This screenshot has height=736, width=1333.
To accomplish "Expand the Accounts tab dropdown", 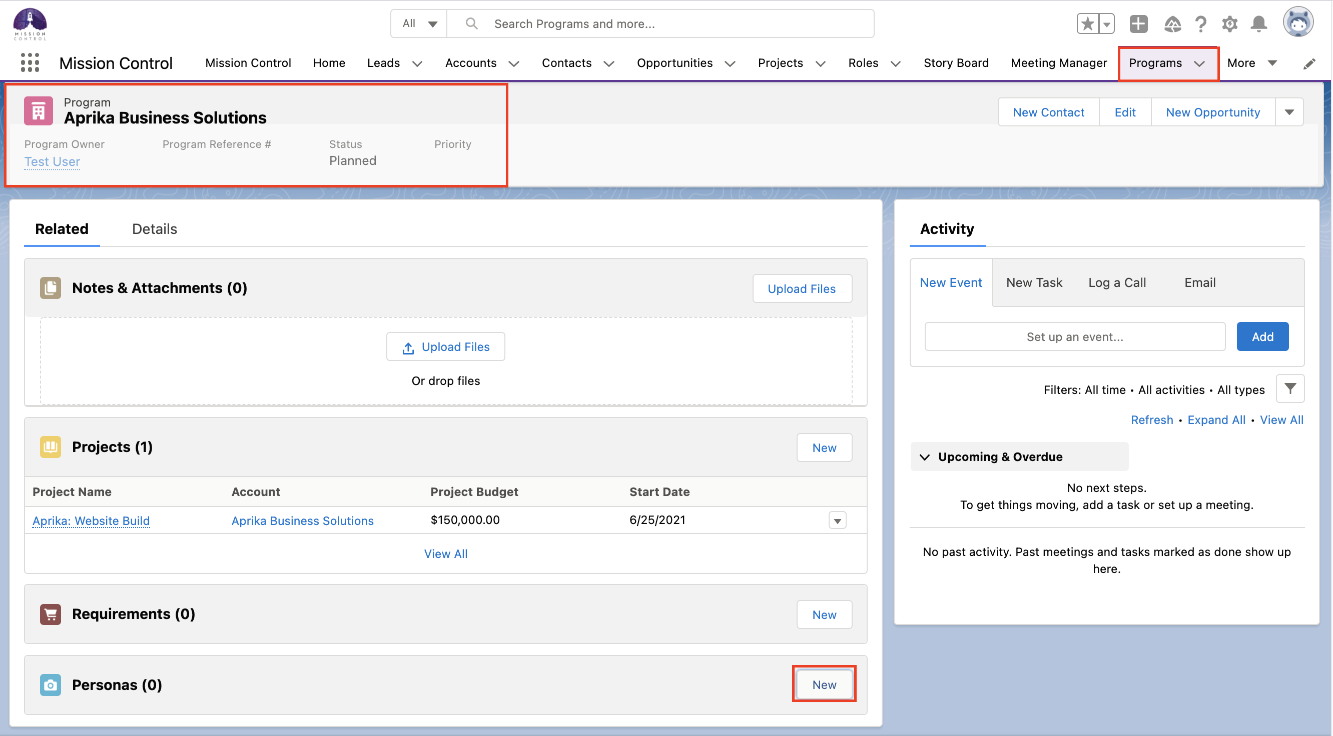I will pyautogui.click(x=514, y=63).
